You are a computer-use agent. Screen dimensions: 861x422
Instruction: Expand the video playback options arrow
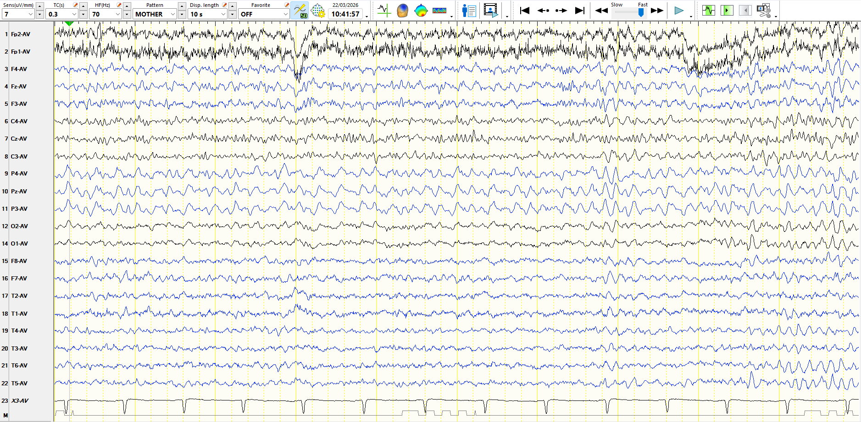(507, 16)
